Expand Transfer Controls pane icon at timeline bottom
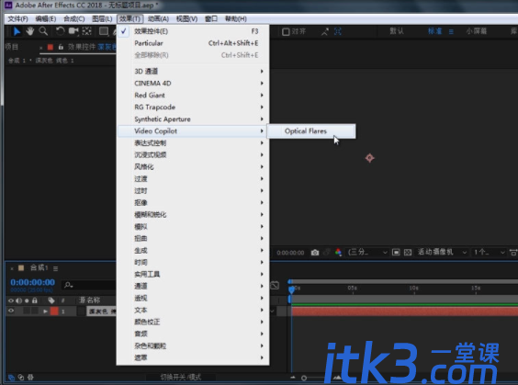Image resolution: width=518 pixels, height=385 pixels. pyautogui.click(x=21, y=377)
